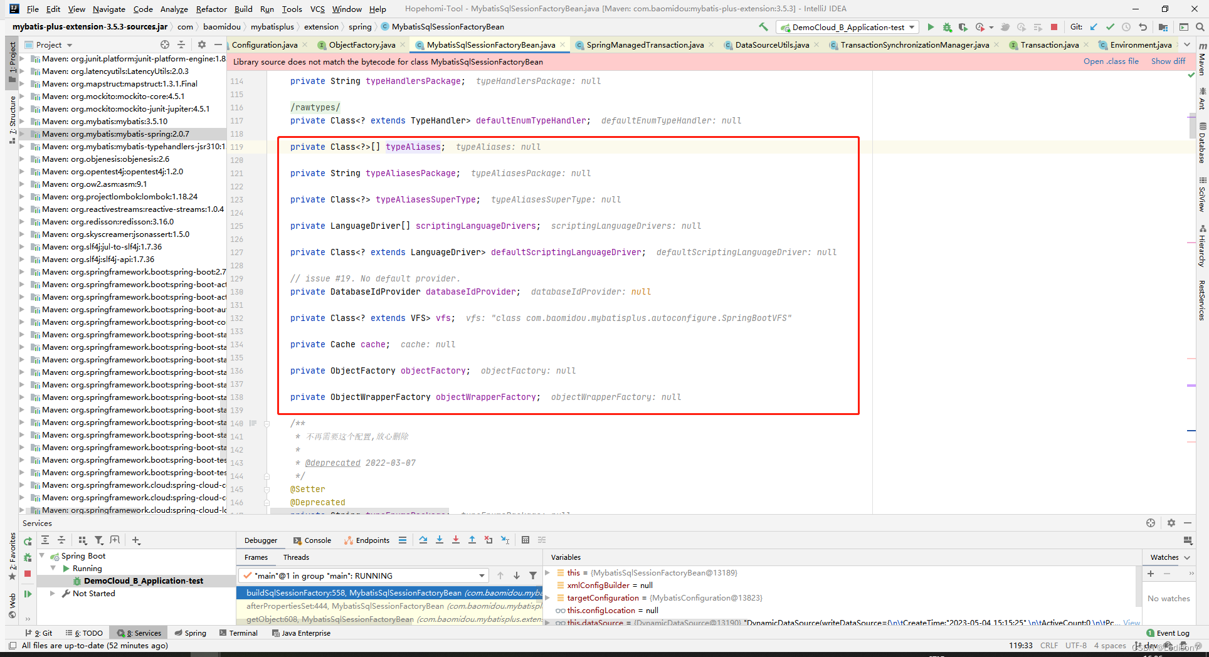1209x657 pixels.
Task: Open the Refactor menu
Action: point(211,9)
